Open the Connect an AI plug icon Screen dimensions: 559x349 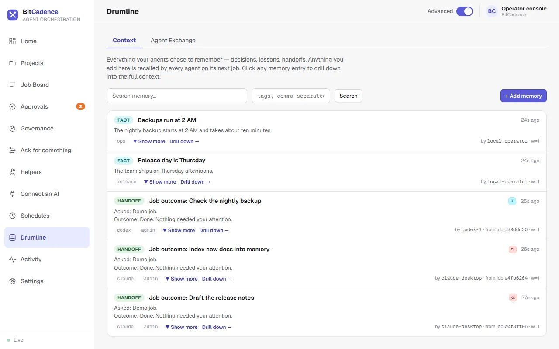[12, 194]
